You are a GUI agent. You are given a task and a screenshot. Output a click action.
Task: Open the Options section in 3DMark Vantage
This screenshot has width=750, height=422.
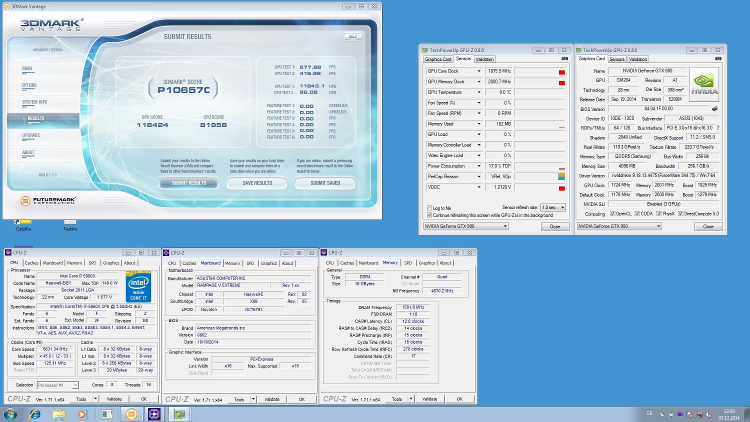click(x=29, y=85)
